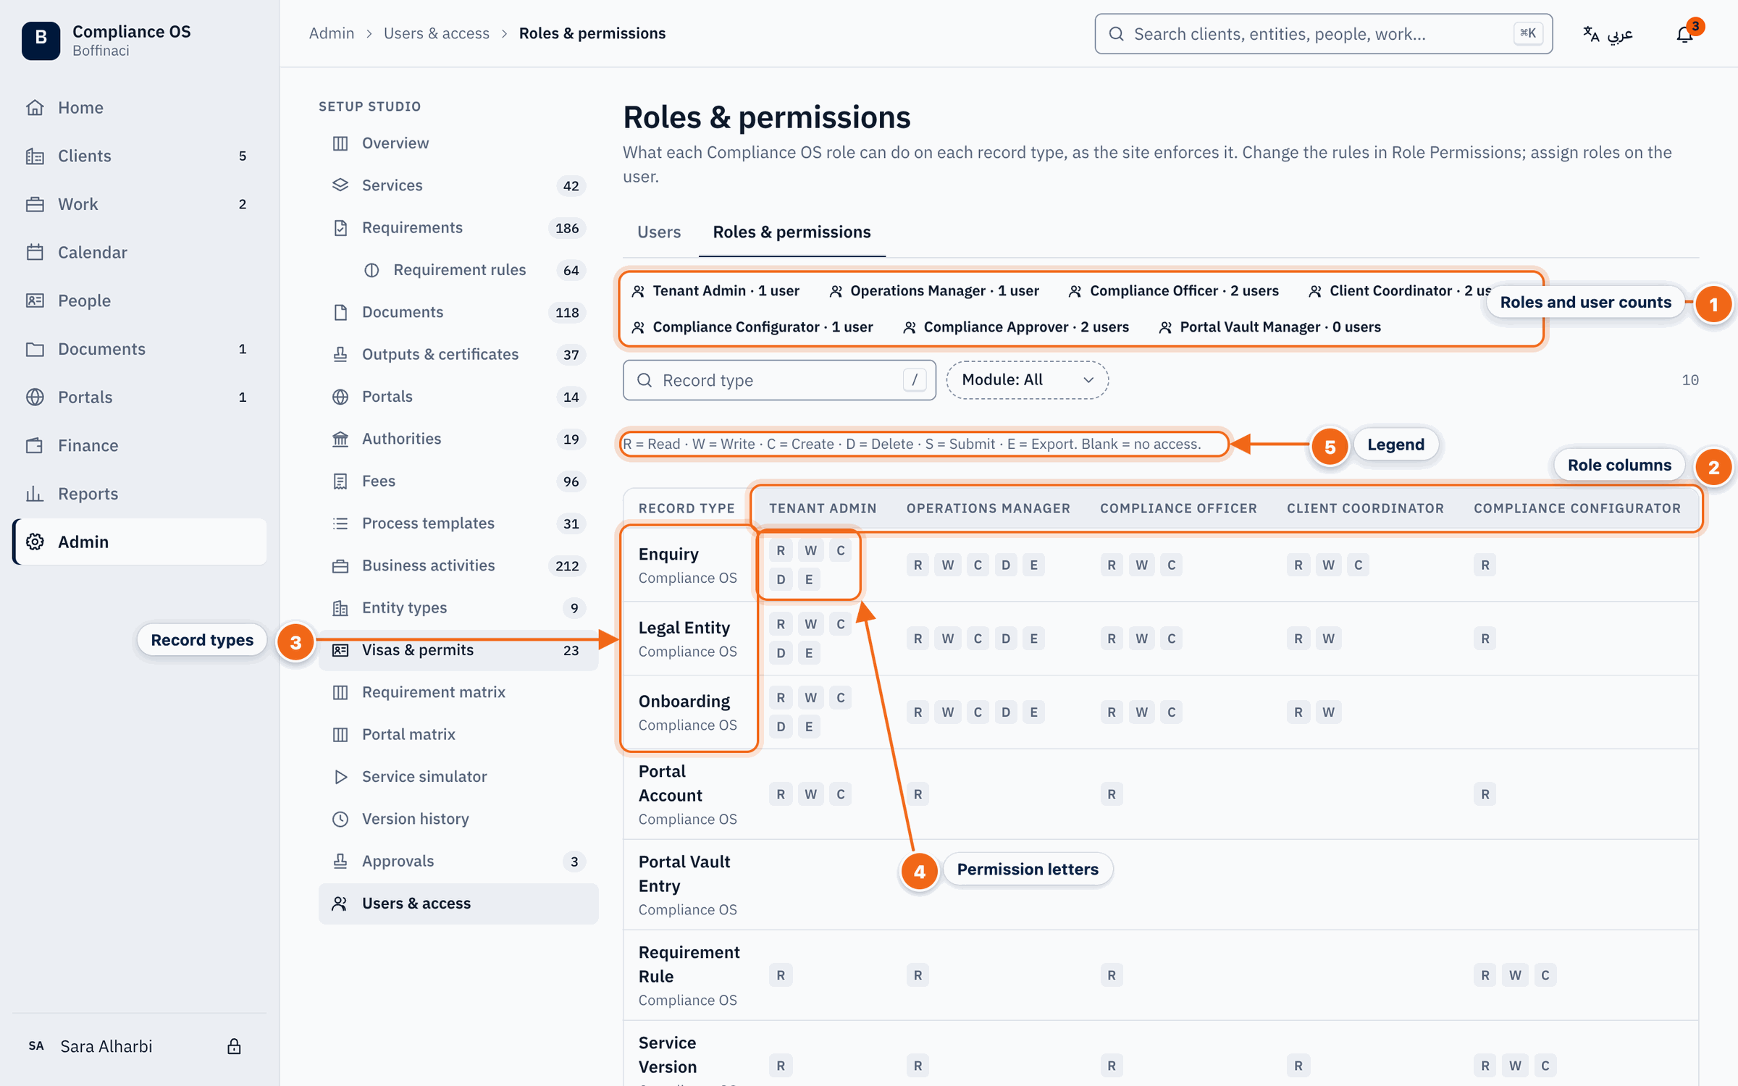Select the Tenant Admin · 1 user chip
Viewport: 1738px width, 1086px height.
click(x=715, y=291)
